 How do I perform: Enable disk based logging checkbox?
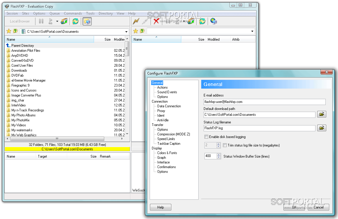206,137
